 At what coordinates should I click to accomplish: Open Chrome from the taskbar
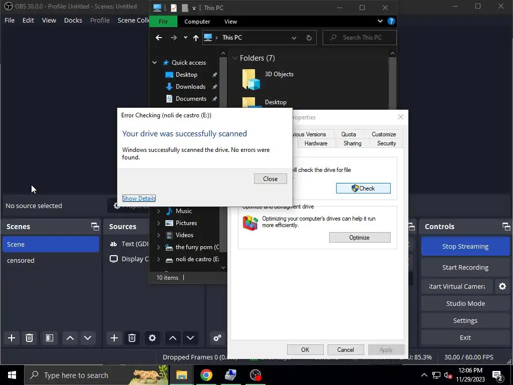click(x=206, y=375)
